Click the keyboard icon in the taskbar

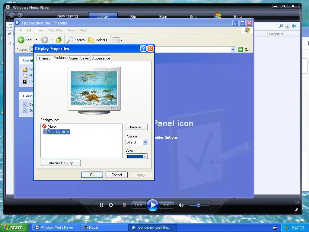pyautogui.click(x=275, y=228)
